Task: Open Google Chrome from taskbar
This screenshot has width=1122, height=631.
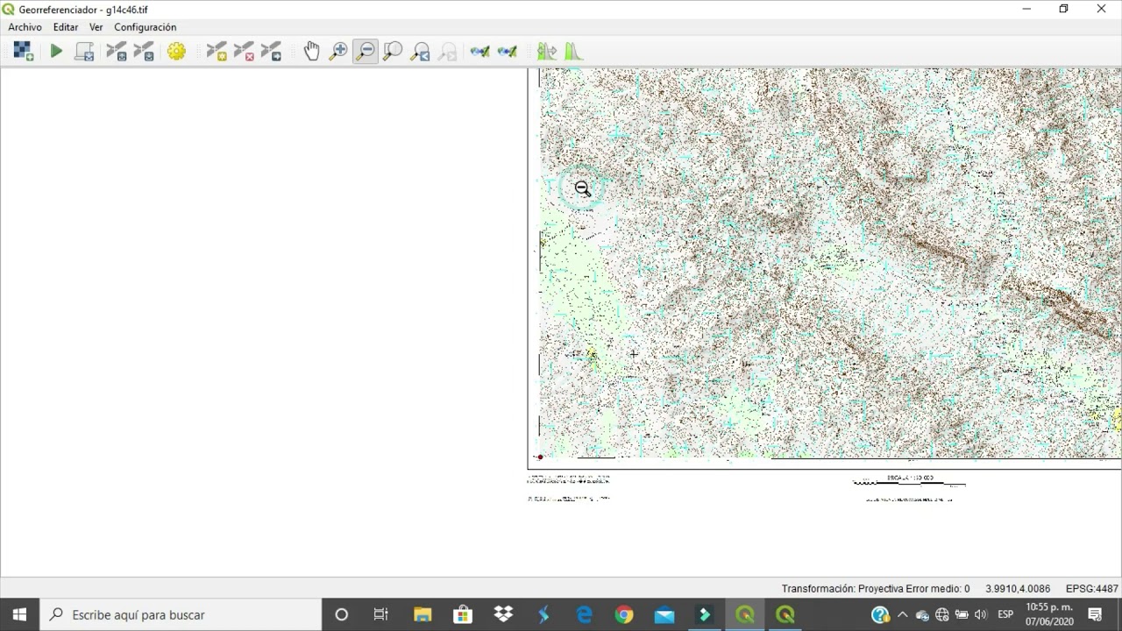Action: click(624, 614)
